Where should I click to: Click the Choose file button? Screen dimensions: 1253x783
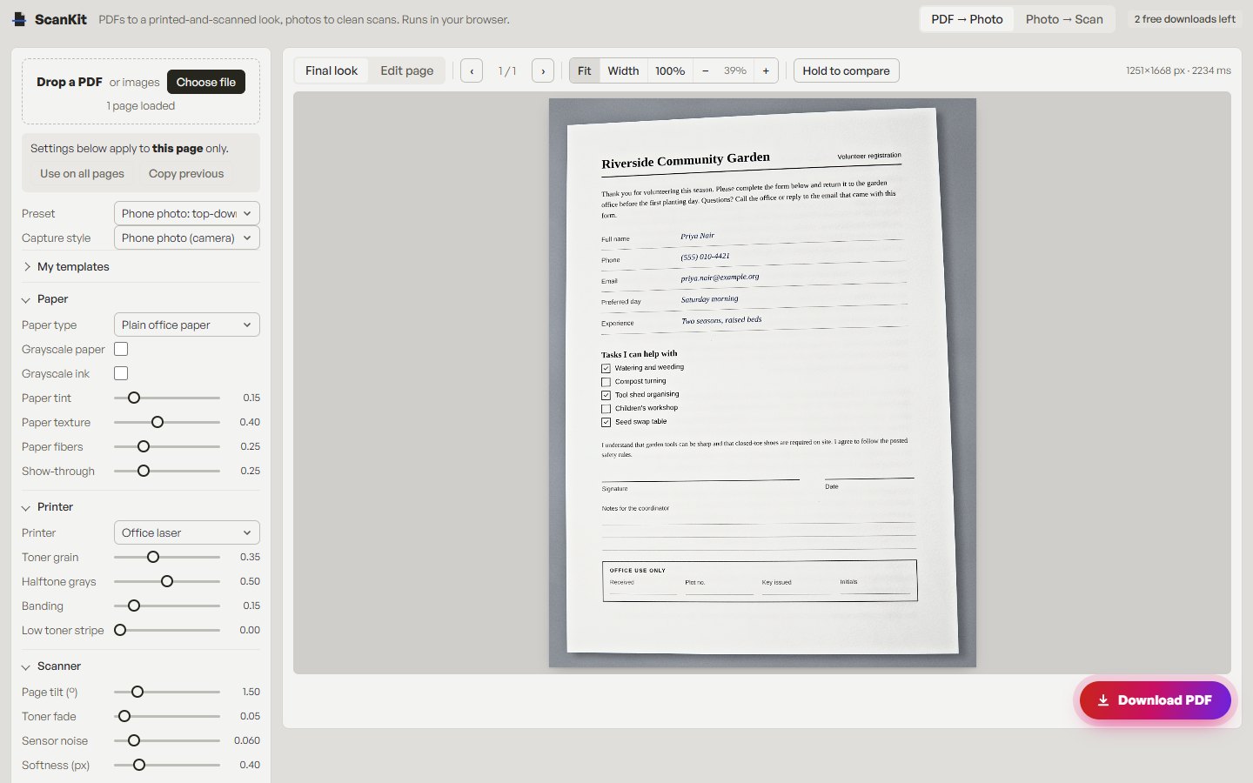pyautogui.click(x=206, y=82)
